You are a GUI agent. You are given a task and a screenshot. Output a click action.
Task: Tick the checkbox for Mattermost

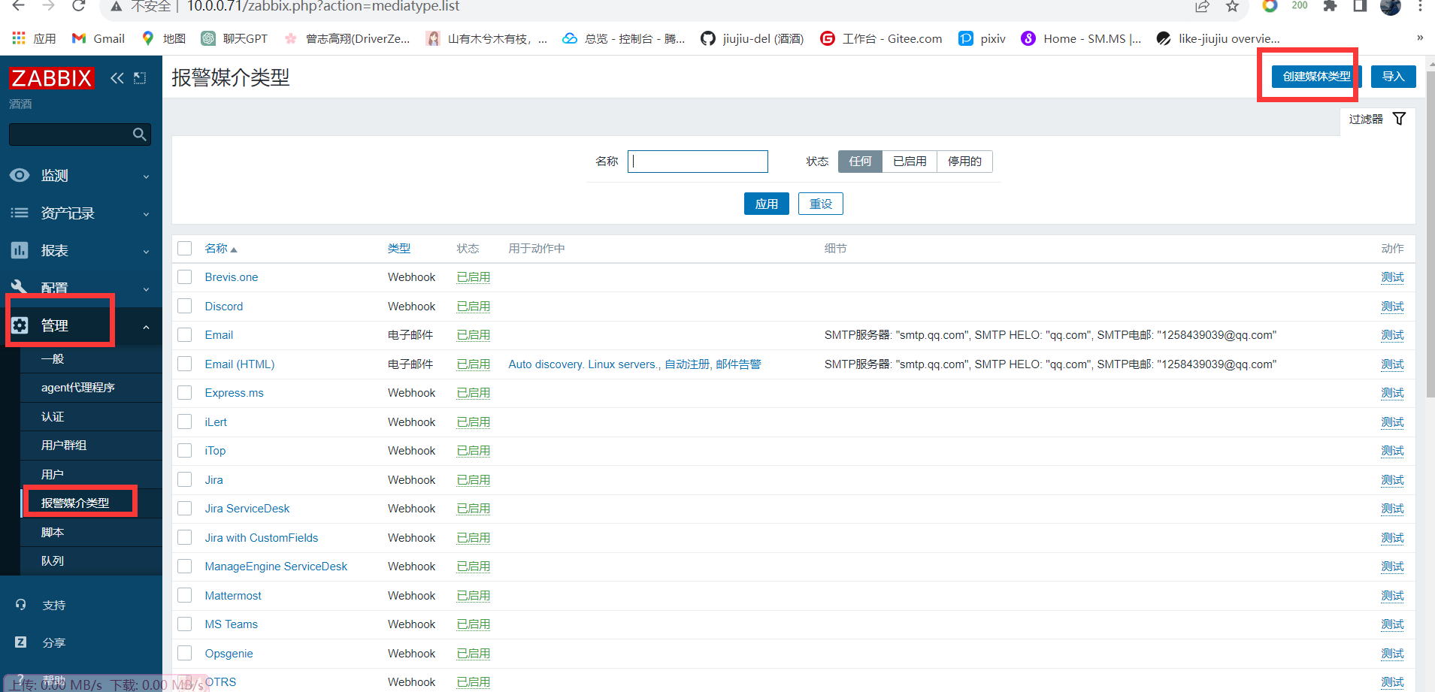(x=185, y=595)
